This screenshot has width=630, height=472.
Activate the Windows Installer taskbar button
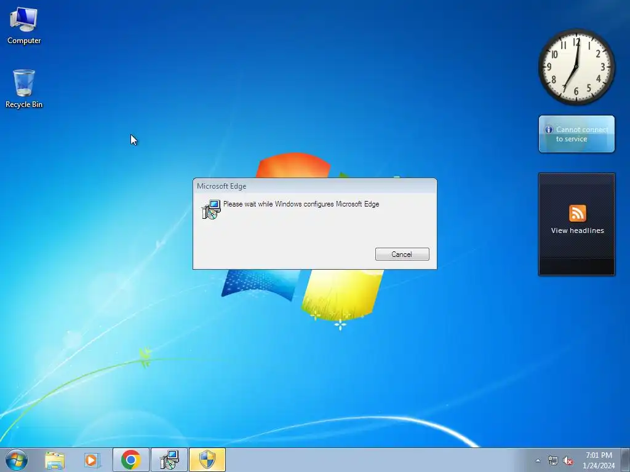point(169,460)
